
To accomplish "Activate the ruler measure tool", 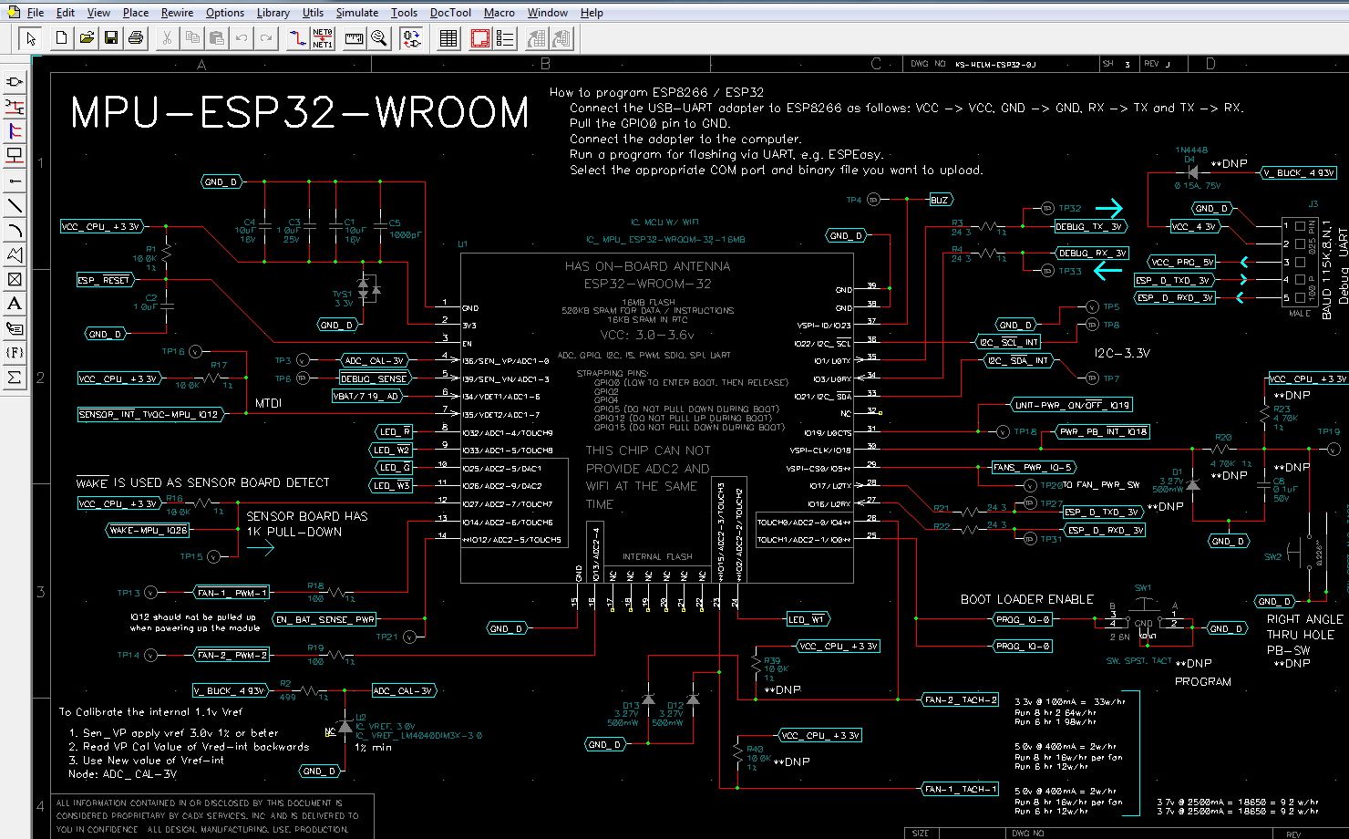I will pos(354,38).
